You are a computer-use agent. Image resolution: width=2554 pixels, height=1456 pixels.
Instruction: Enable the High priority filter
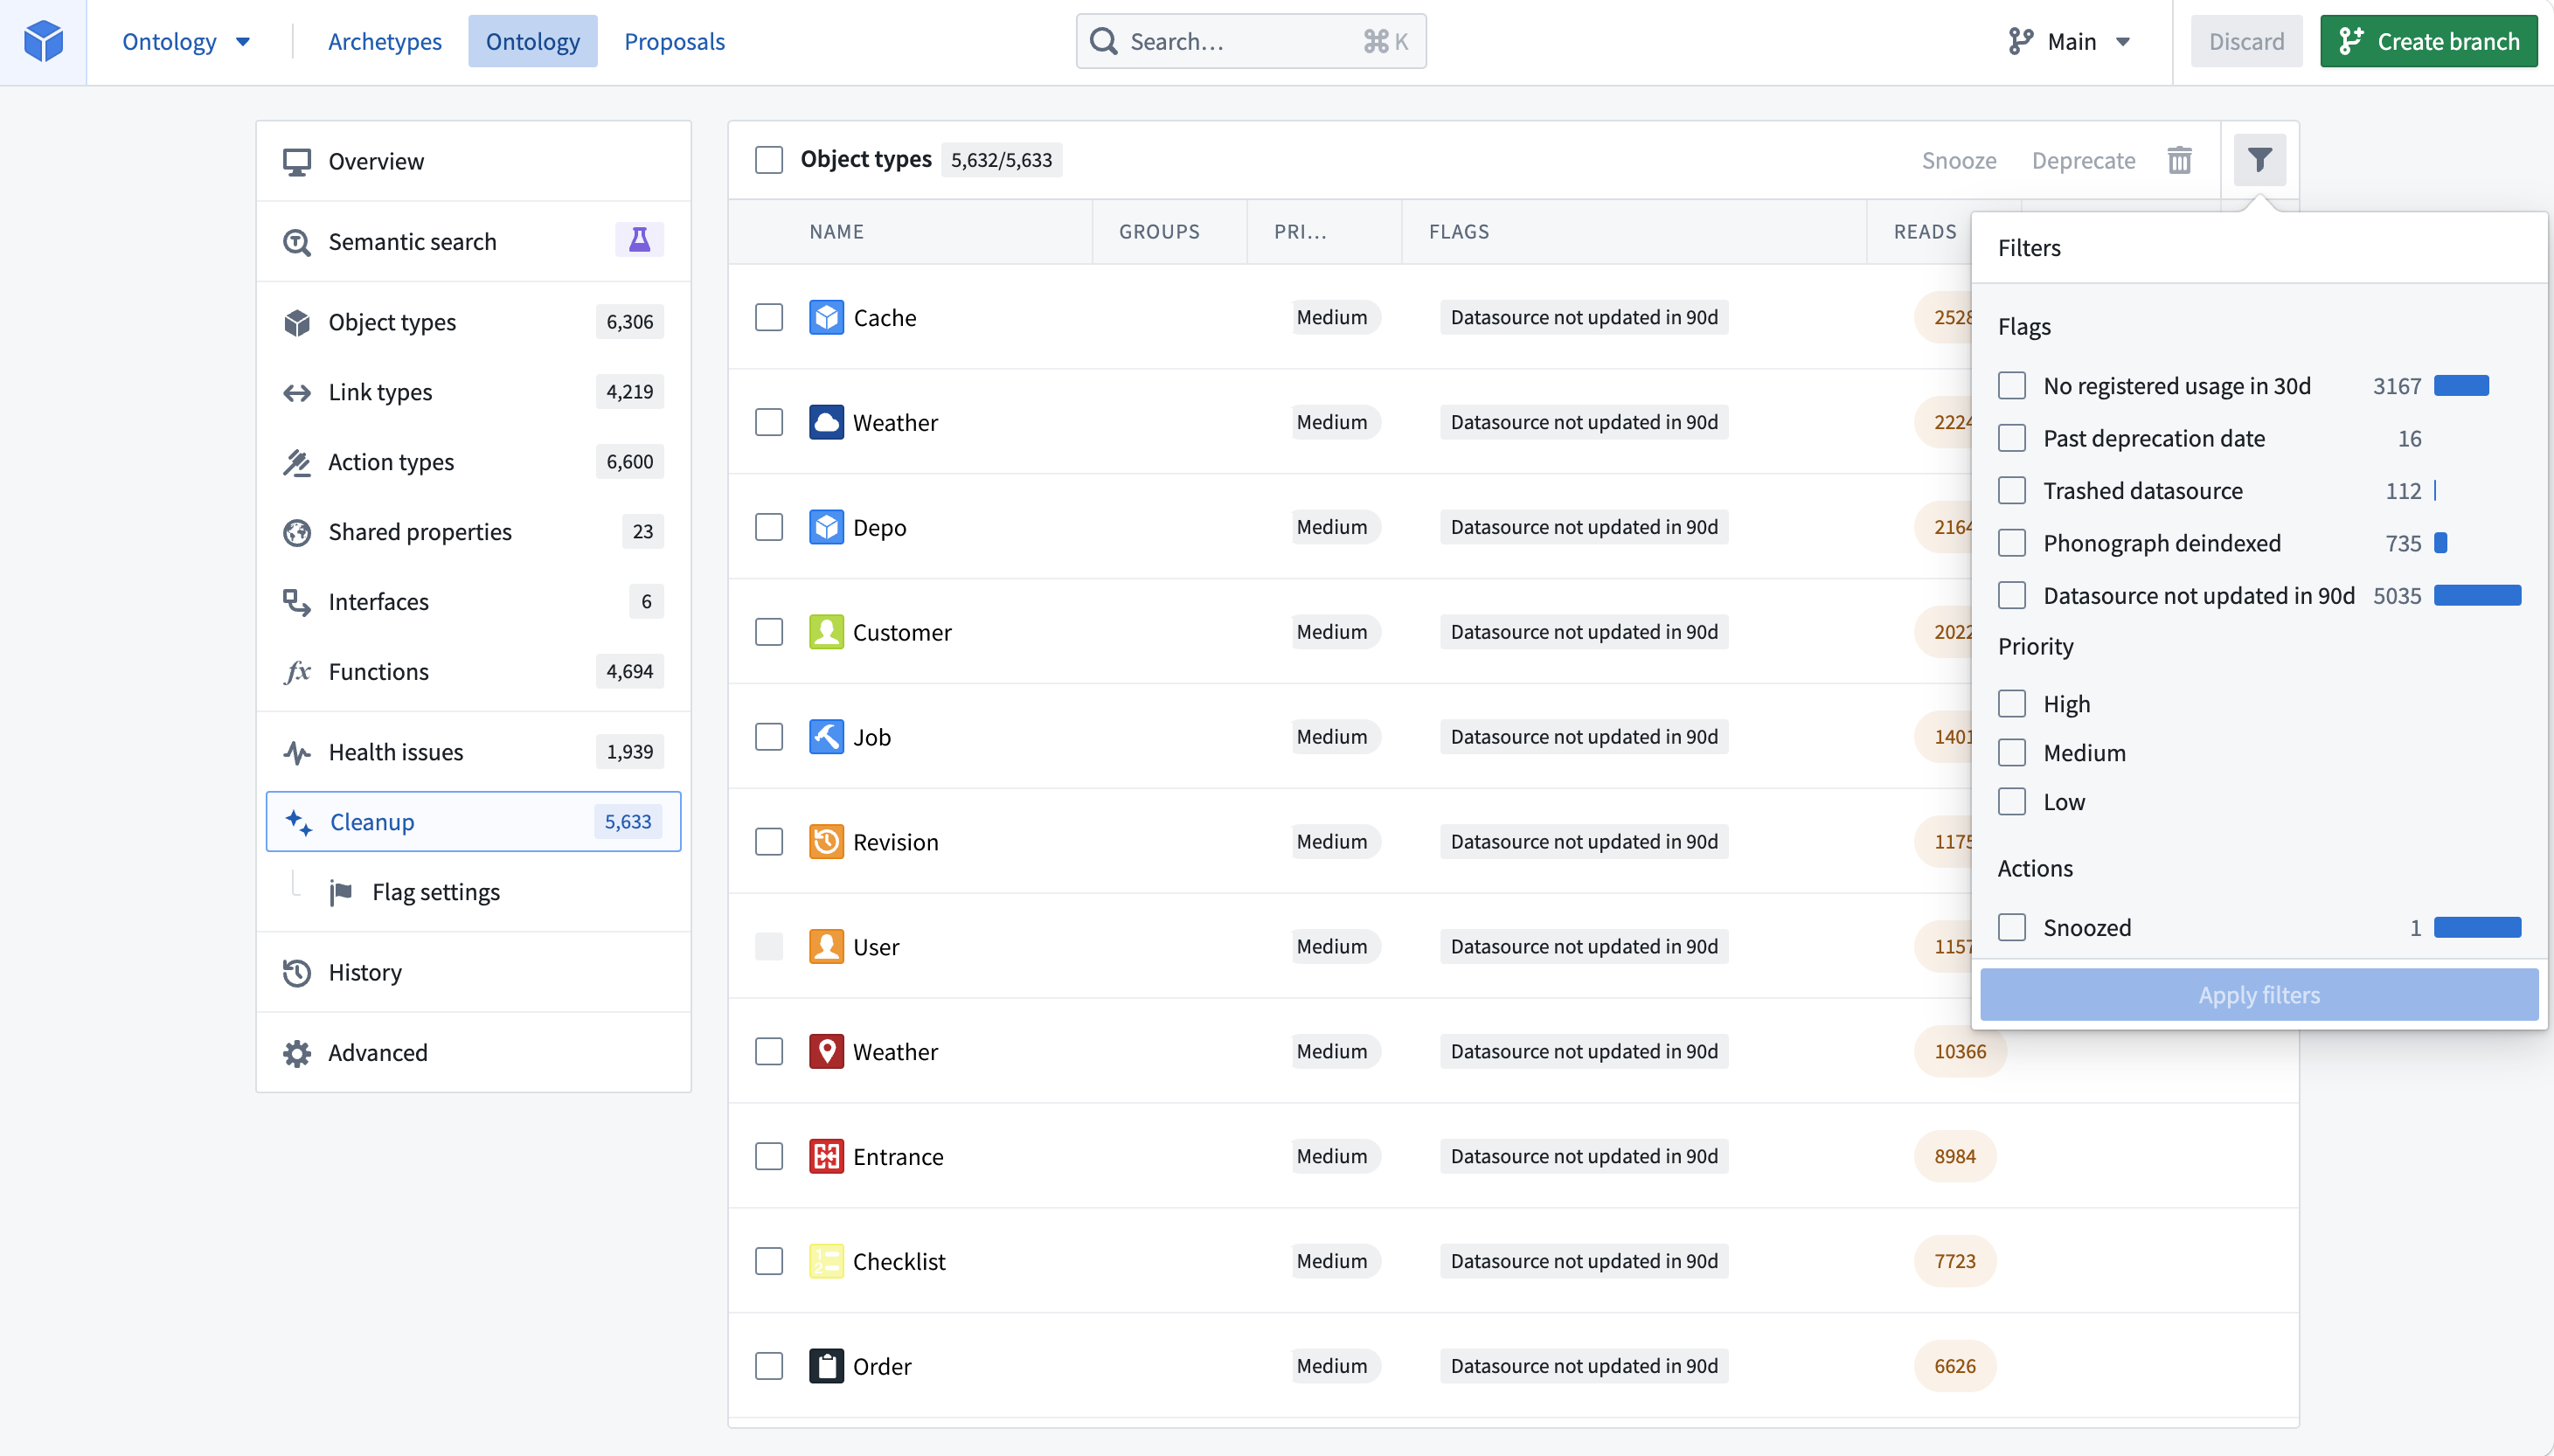coord(2011,704)
